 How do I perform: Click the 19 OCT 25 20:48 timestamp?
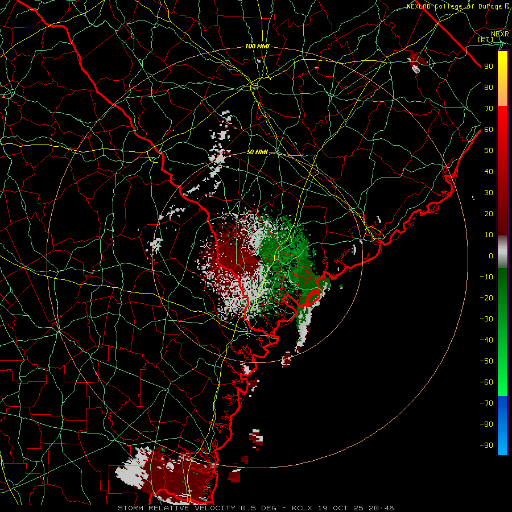point(355,508)
